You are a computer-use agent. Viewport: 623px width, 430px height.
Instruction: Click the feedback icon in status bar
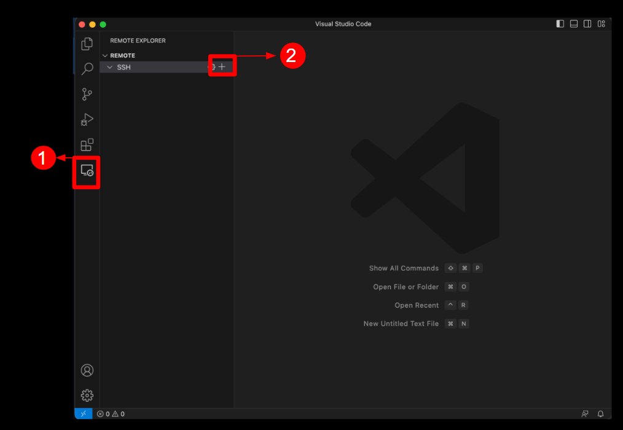pos(585,414)
